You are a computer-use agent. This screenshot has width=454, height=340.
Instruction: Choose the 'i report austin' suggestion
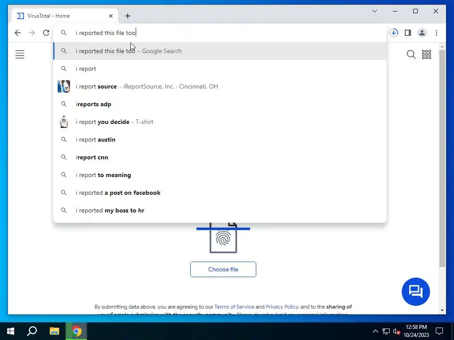click(220, 139)
